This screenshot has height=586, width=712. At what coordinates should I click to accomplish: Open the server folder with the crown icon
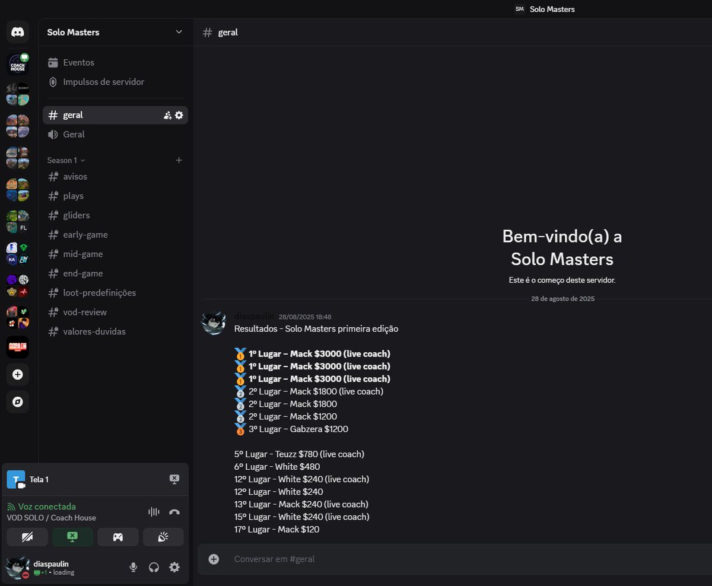[x=18, y=285]
